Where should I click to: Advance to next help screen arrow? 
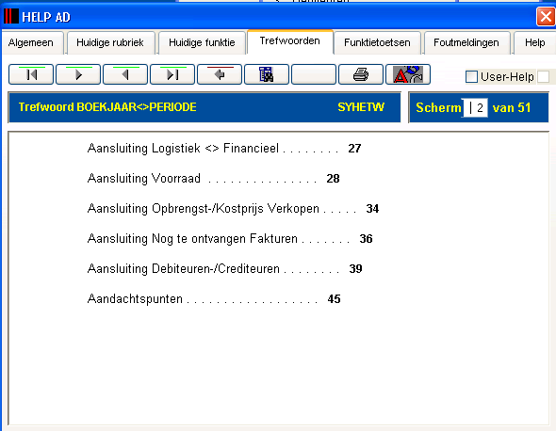(x=78, y=74)
